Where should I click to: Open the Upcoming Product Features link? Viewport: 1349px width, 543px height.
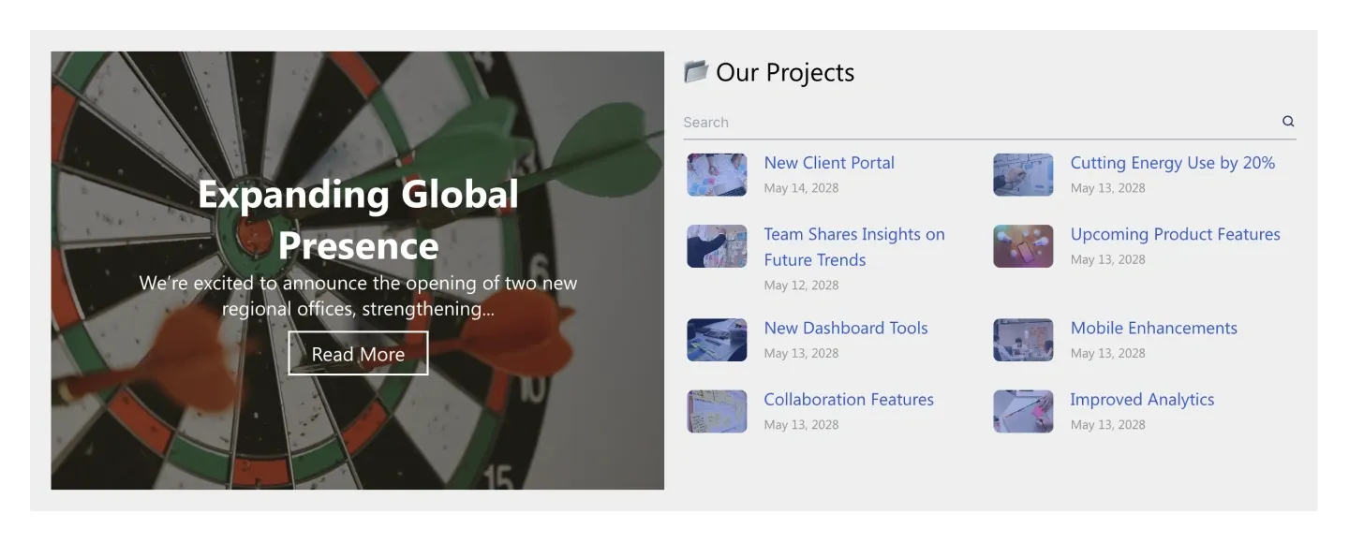1176,234
